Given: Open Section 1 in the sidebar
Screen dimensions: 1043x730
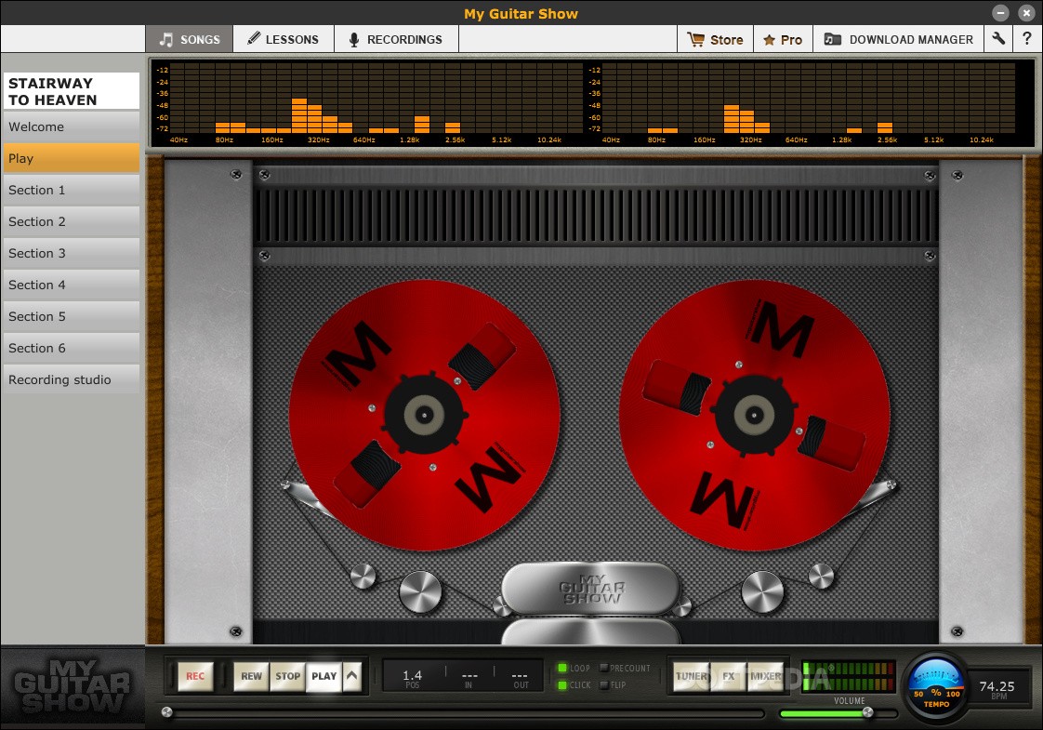Looking at the screenshot, I should [72, 190].
